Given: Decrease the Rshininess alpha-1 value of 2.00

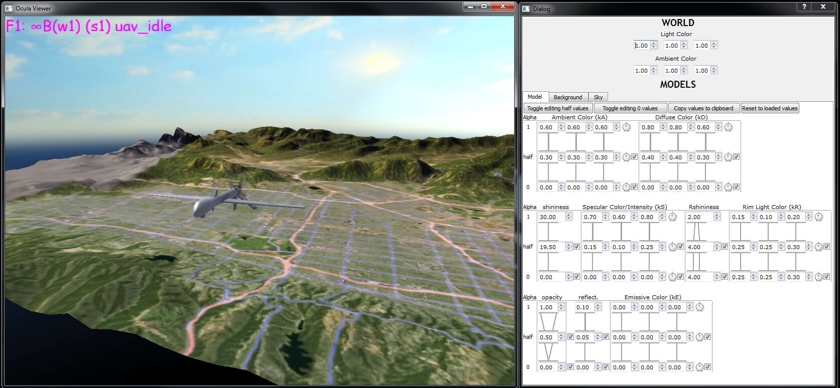Looking at the screenshot, I should click(x=717, y=219).
